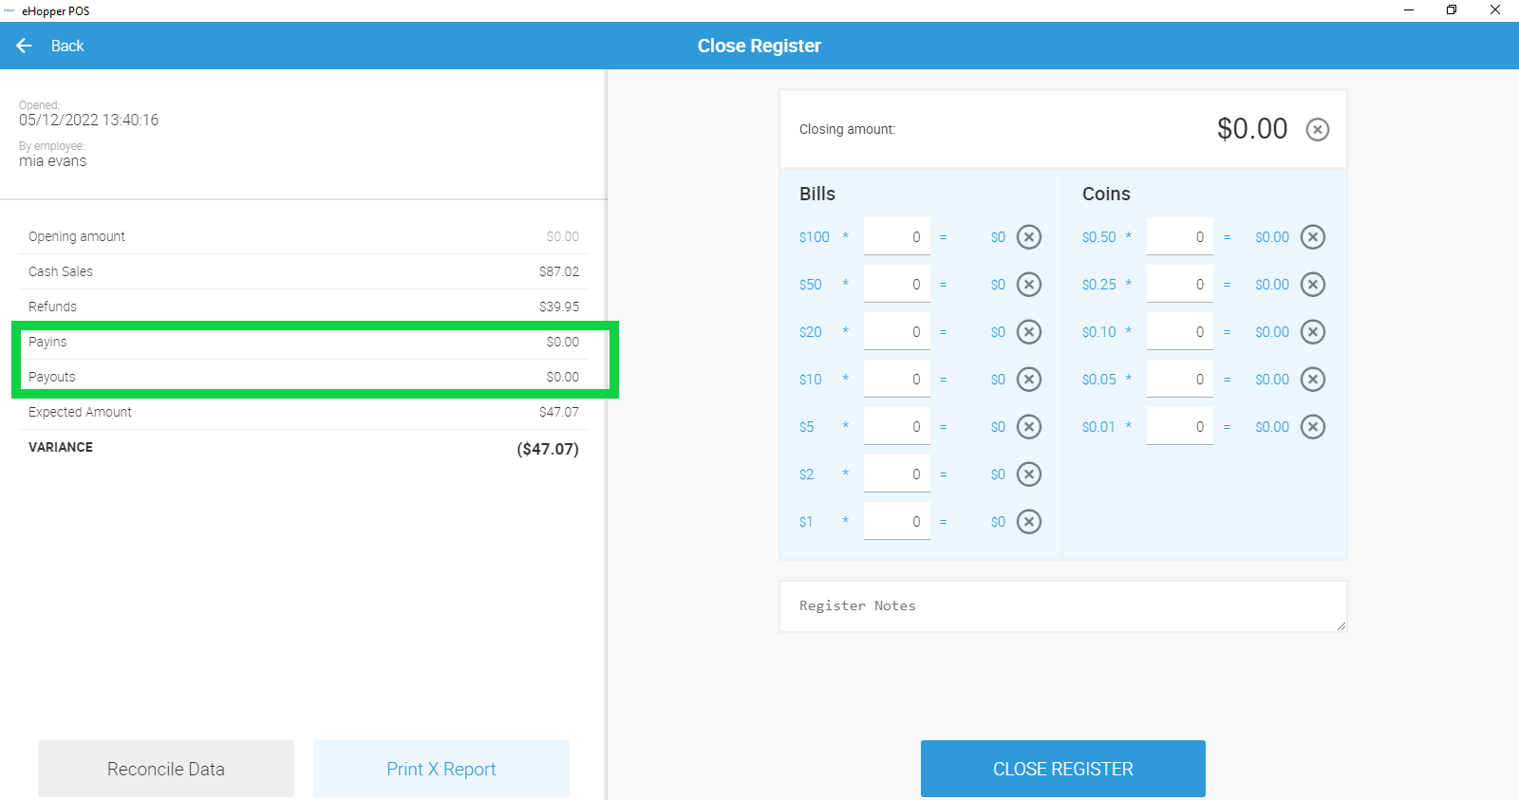Click the $0.50 coins quantity field
Viewport: 1519px width, 800px height.
(x=1180, y=236)
